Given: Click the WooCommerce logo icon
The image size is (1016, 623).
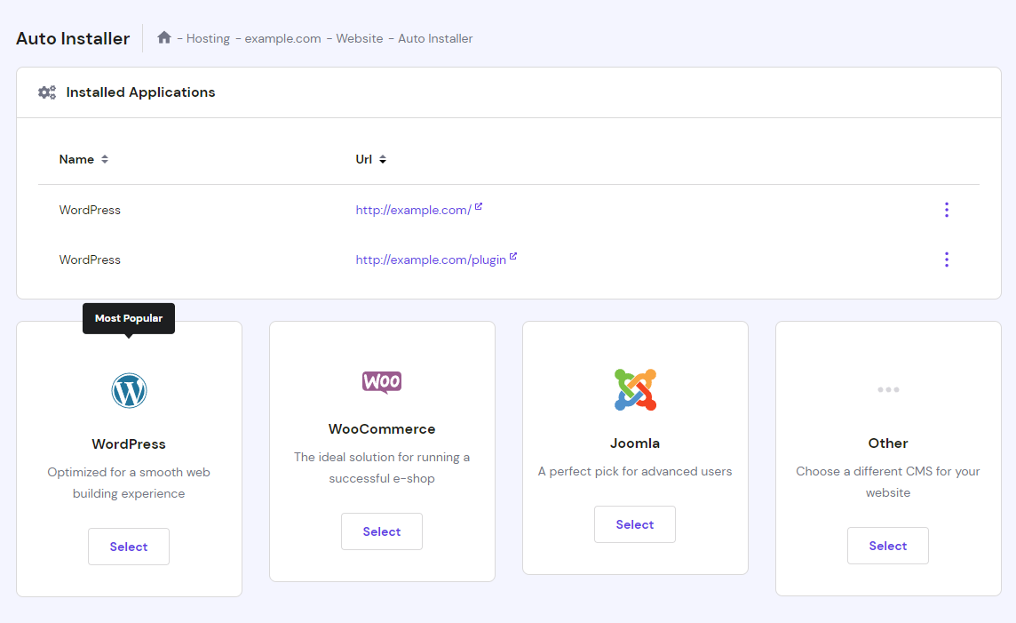Looking at the screenshot, I should (382, 382).
